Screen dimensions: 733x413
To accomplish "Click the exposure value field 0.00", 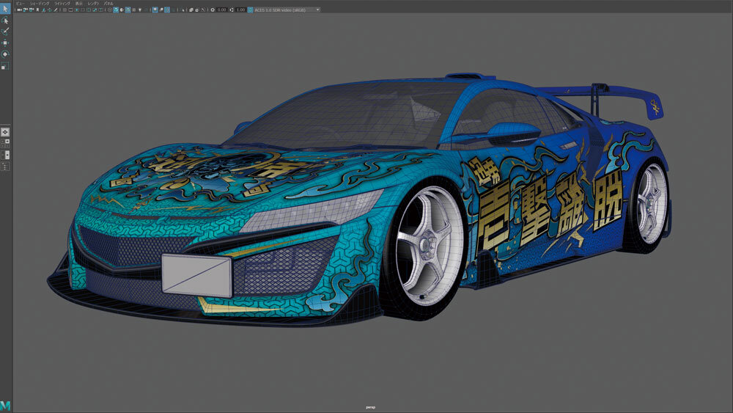I will [x=221, y=10].
